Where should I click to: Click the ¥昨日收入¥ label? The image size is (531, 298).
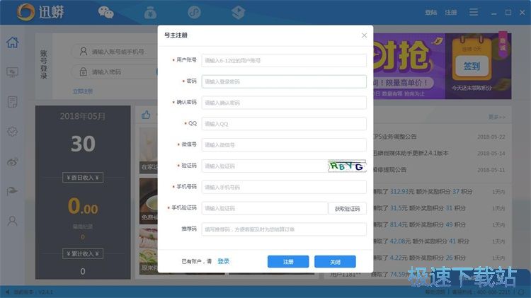click(83, 178)
